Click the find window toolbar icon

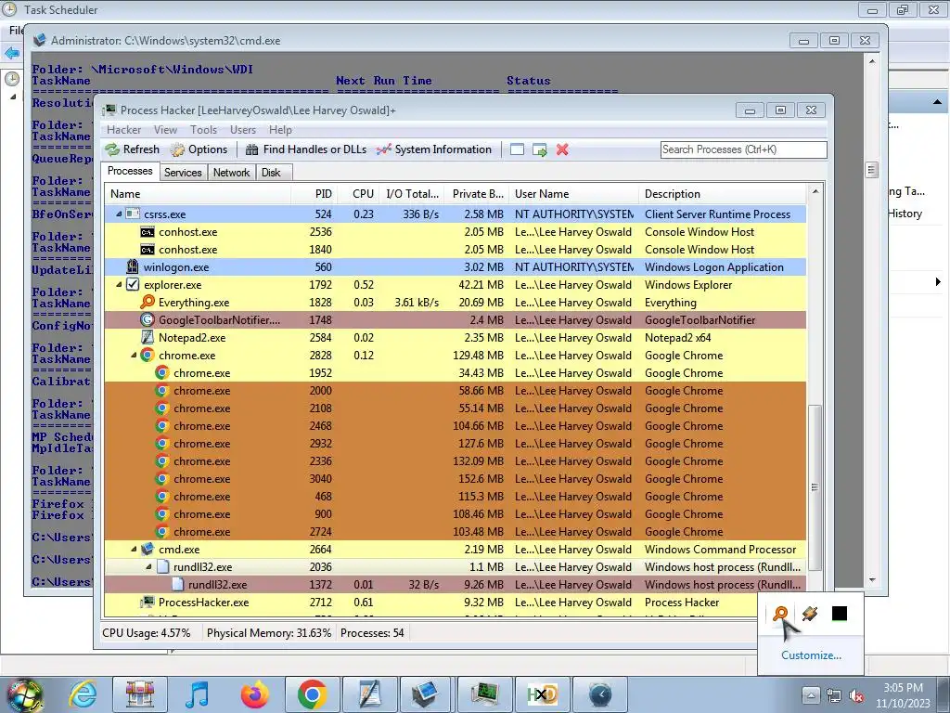pyautogui.click(x=517, y=149)
